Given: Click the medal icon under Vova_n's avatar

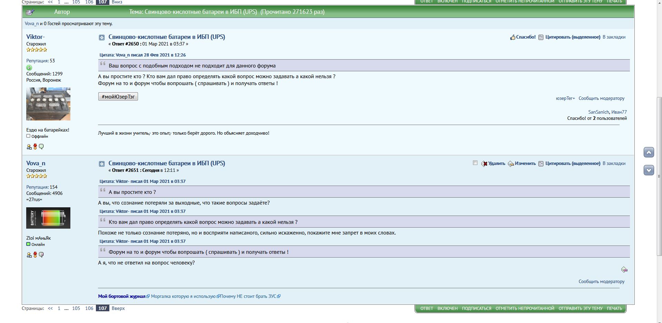Looking at the screenshot, I should coord(35,255).
